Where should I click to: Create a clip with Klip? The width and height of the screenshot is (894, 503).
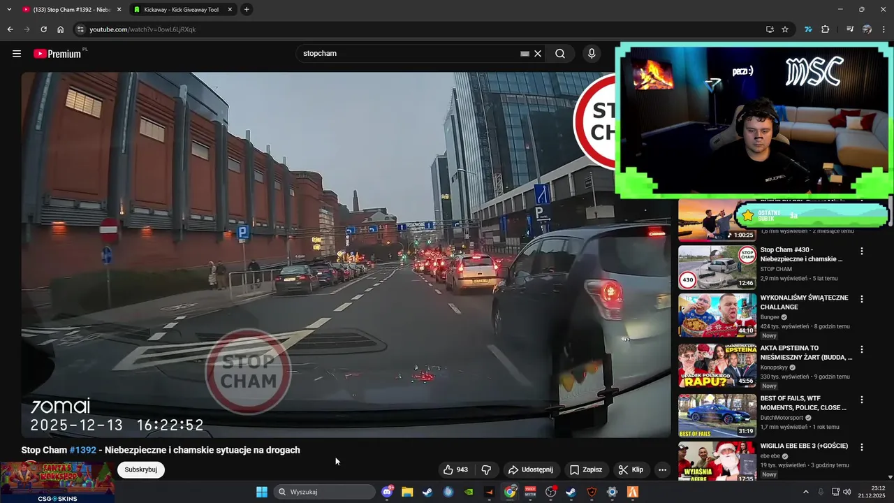630,470
